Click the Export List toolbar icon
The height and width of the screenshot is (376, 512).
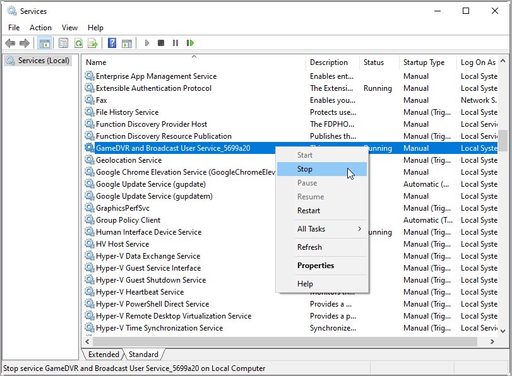coord(93,43)
